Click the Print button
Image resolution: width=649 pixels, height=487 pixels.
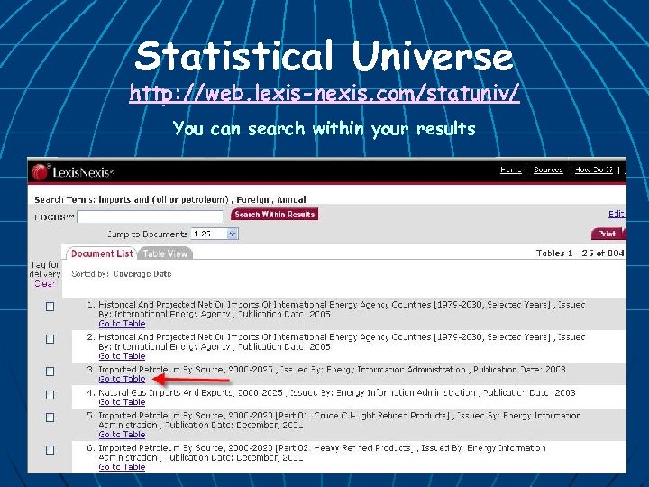(608, 234)
